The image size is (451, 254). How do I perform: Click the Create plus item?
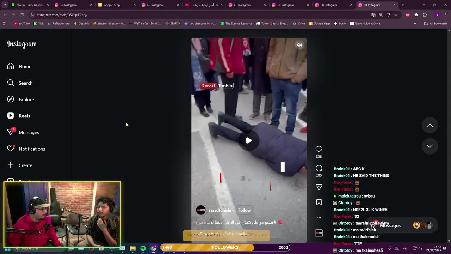coord(20,165)
